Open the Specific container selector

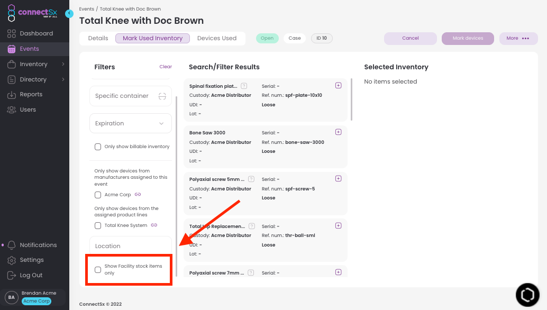130,96
